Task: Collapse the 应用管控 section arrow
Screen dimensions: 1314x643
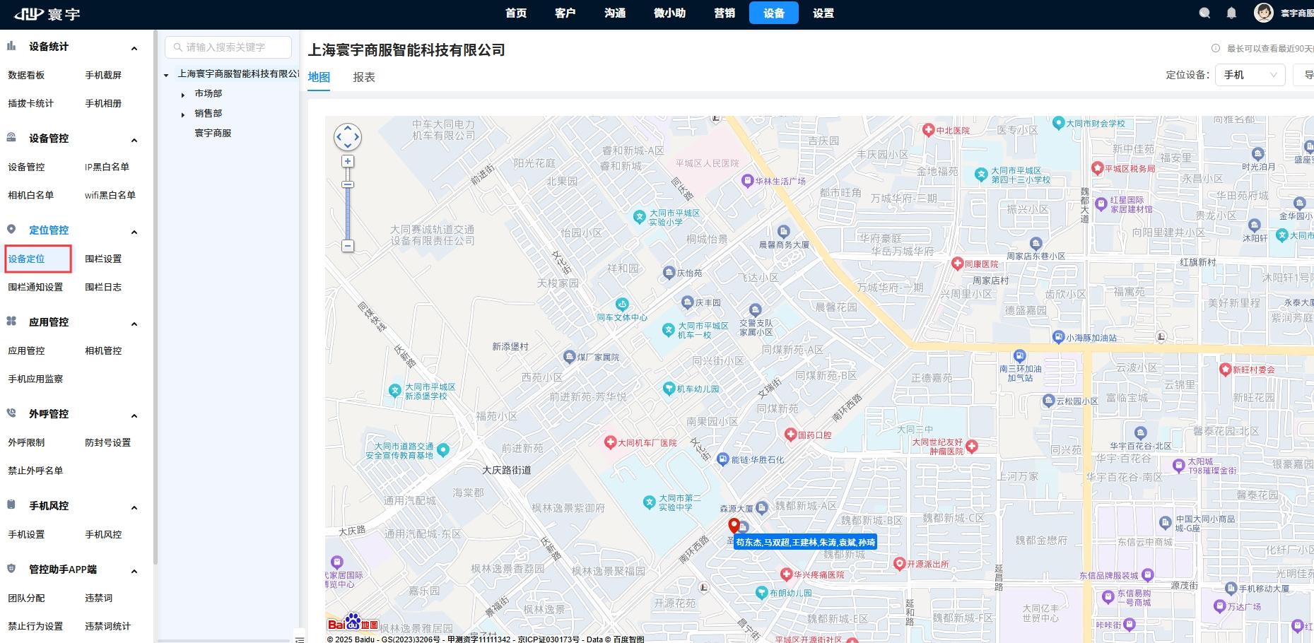Action: click(x=134, y=324)
